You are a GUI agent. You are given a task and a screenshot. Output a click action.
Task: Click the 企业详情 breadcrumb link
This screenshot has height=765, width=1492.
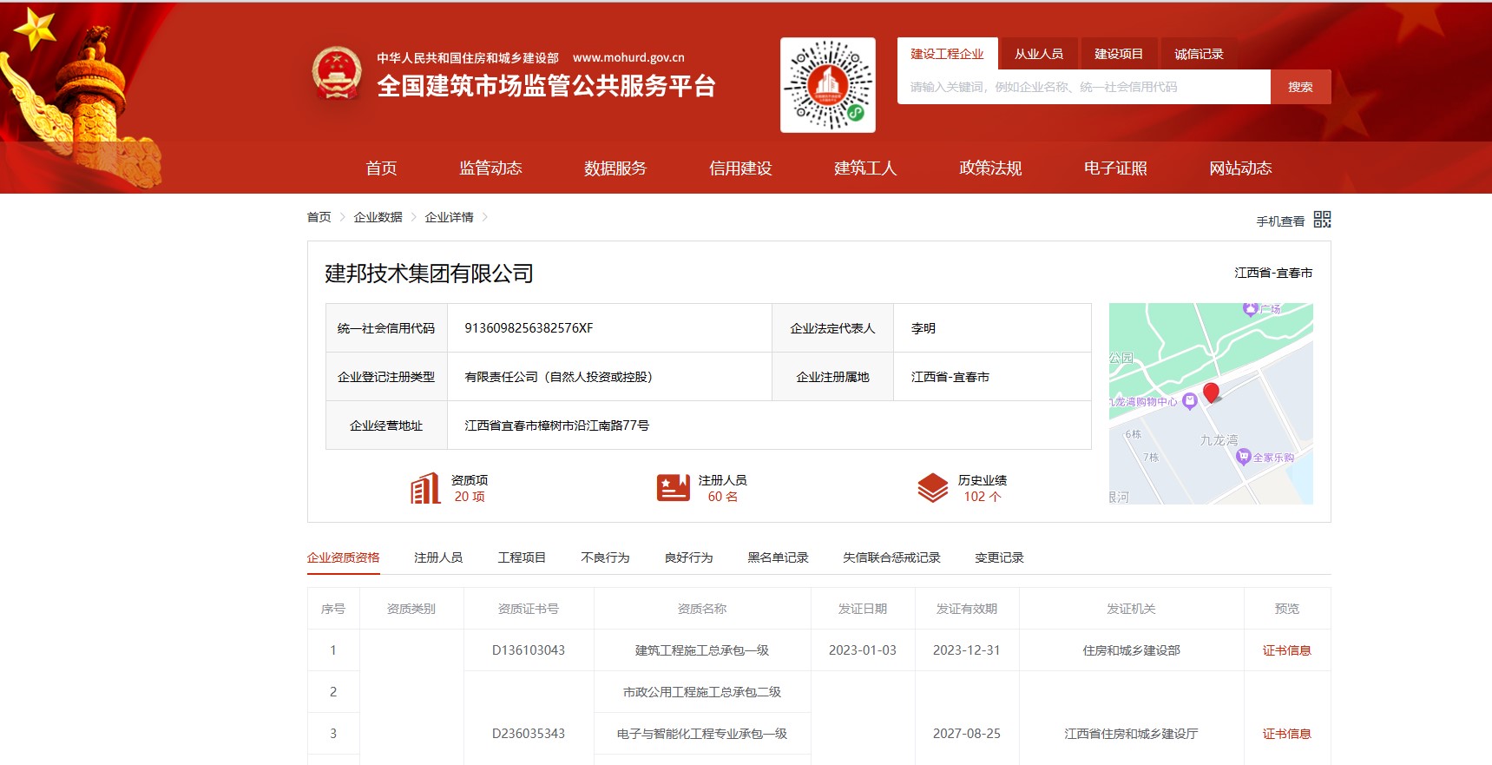449,217
